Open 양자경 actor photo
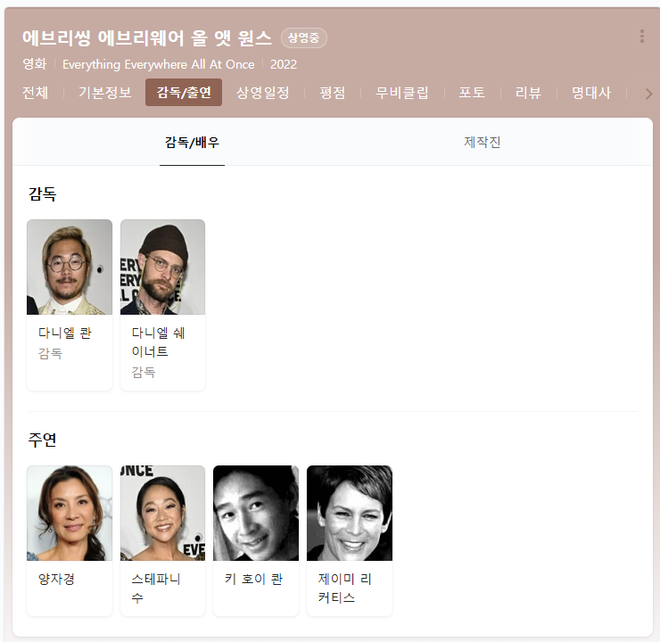The height and width of the screenshot is (642, 660). 70,513
